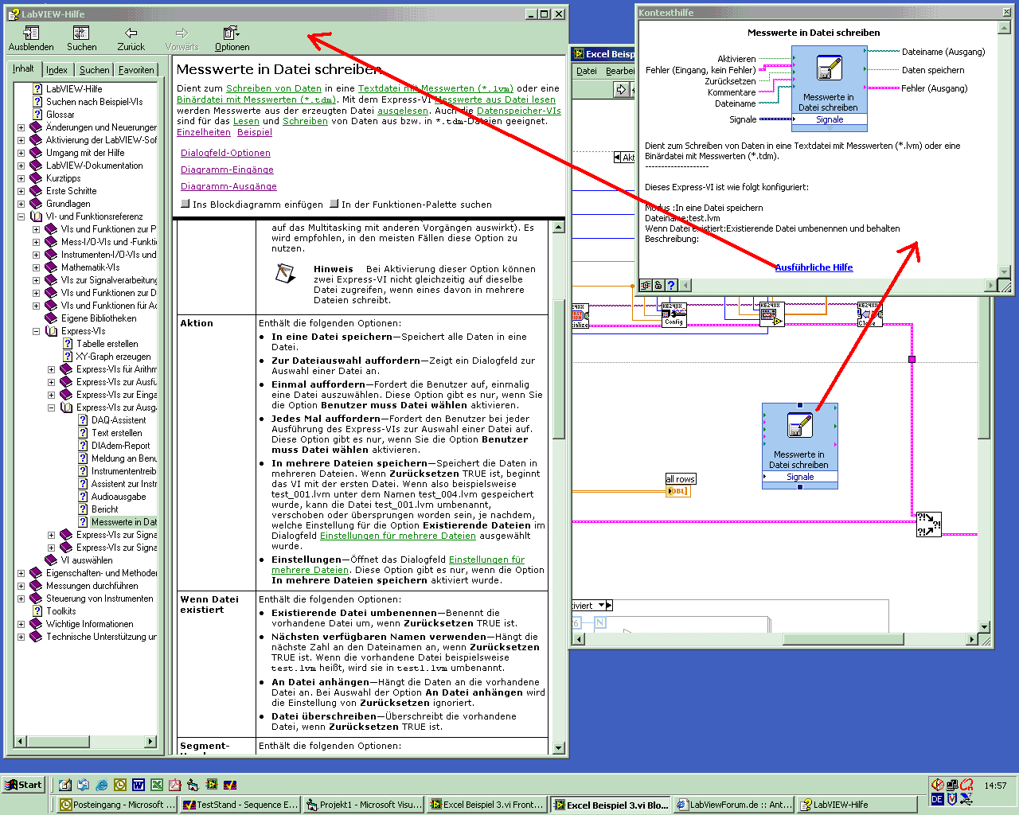This screenshot has width=1019, height=815.
Task: Click the DE language indicator in tray
Action: click(937, 799)
